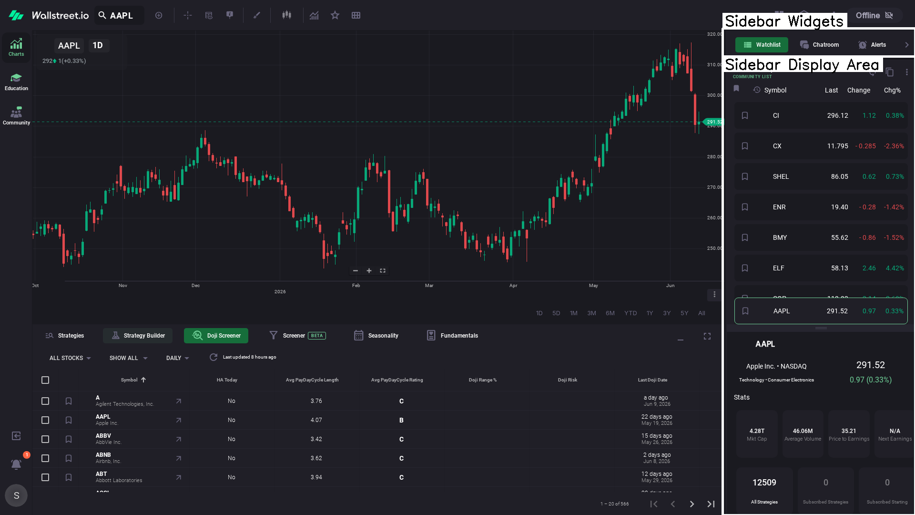Viewport: 915px width, 515px height.
Task: Click the add symbol plus icon
Action: tap(159, 15)
